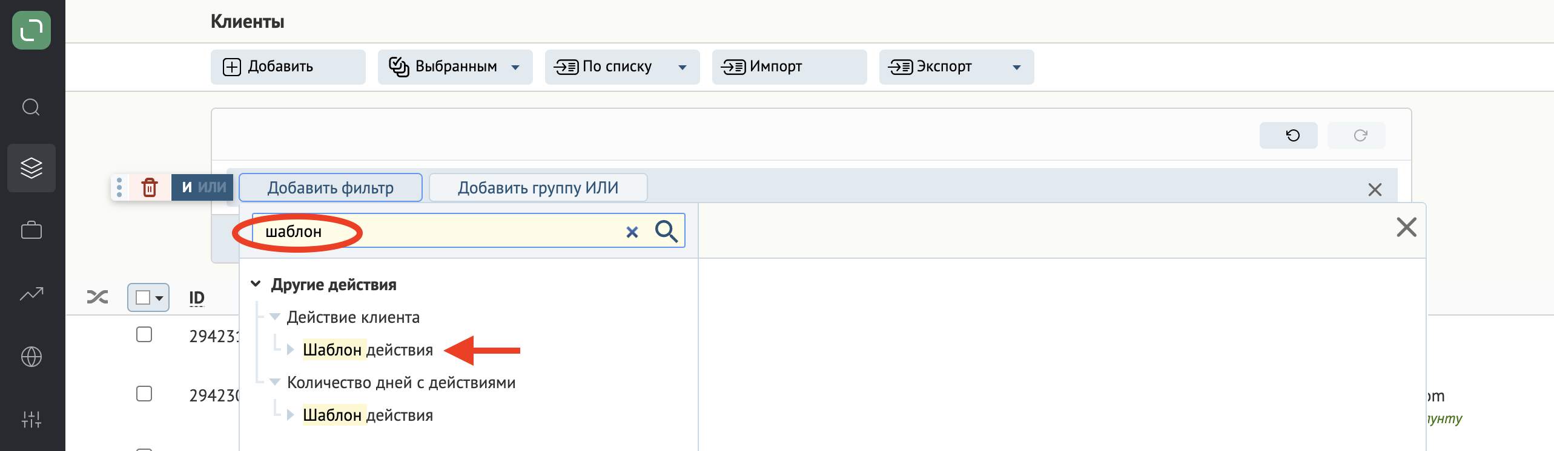This screenshot has height=451, width=1554.
Task: Close the filter group bar
Action: pos(1375,190)
